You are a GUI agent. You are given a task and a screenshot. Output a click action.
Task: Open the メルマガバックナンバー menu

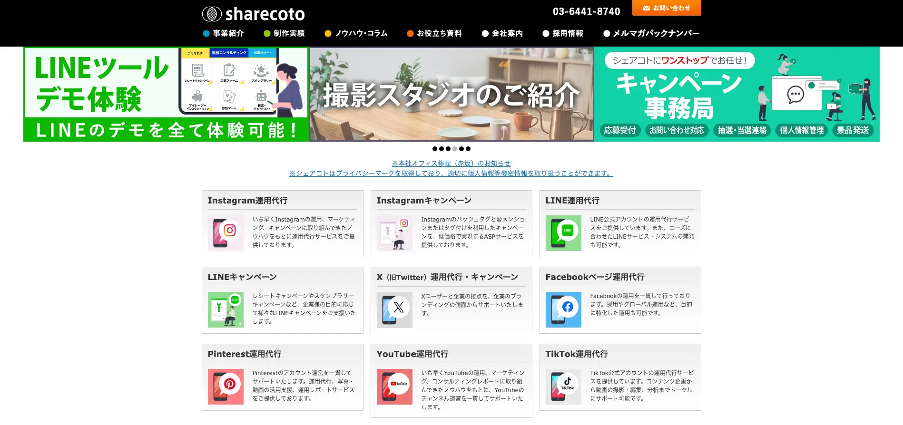[651, 33]
